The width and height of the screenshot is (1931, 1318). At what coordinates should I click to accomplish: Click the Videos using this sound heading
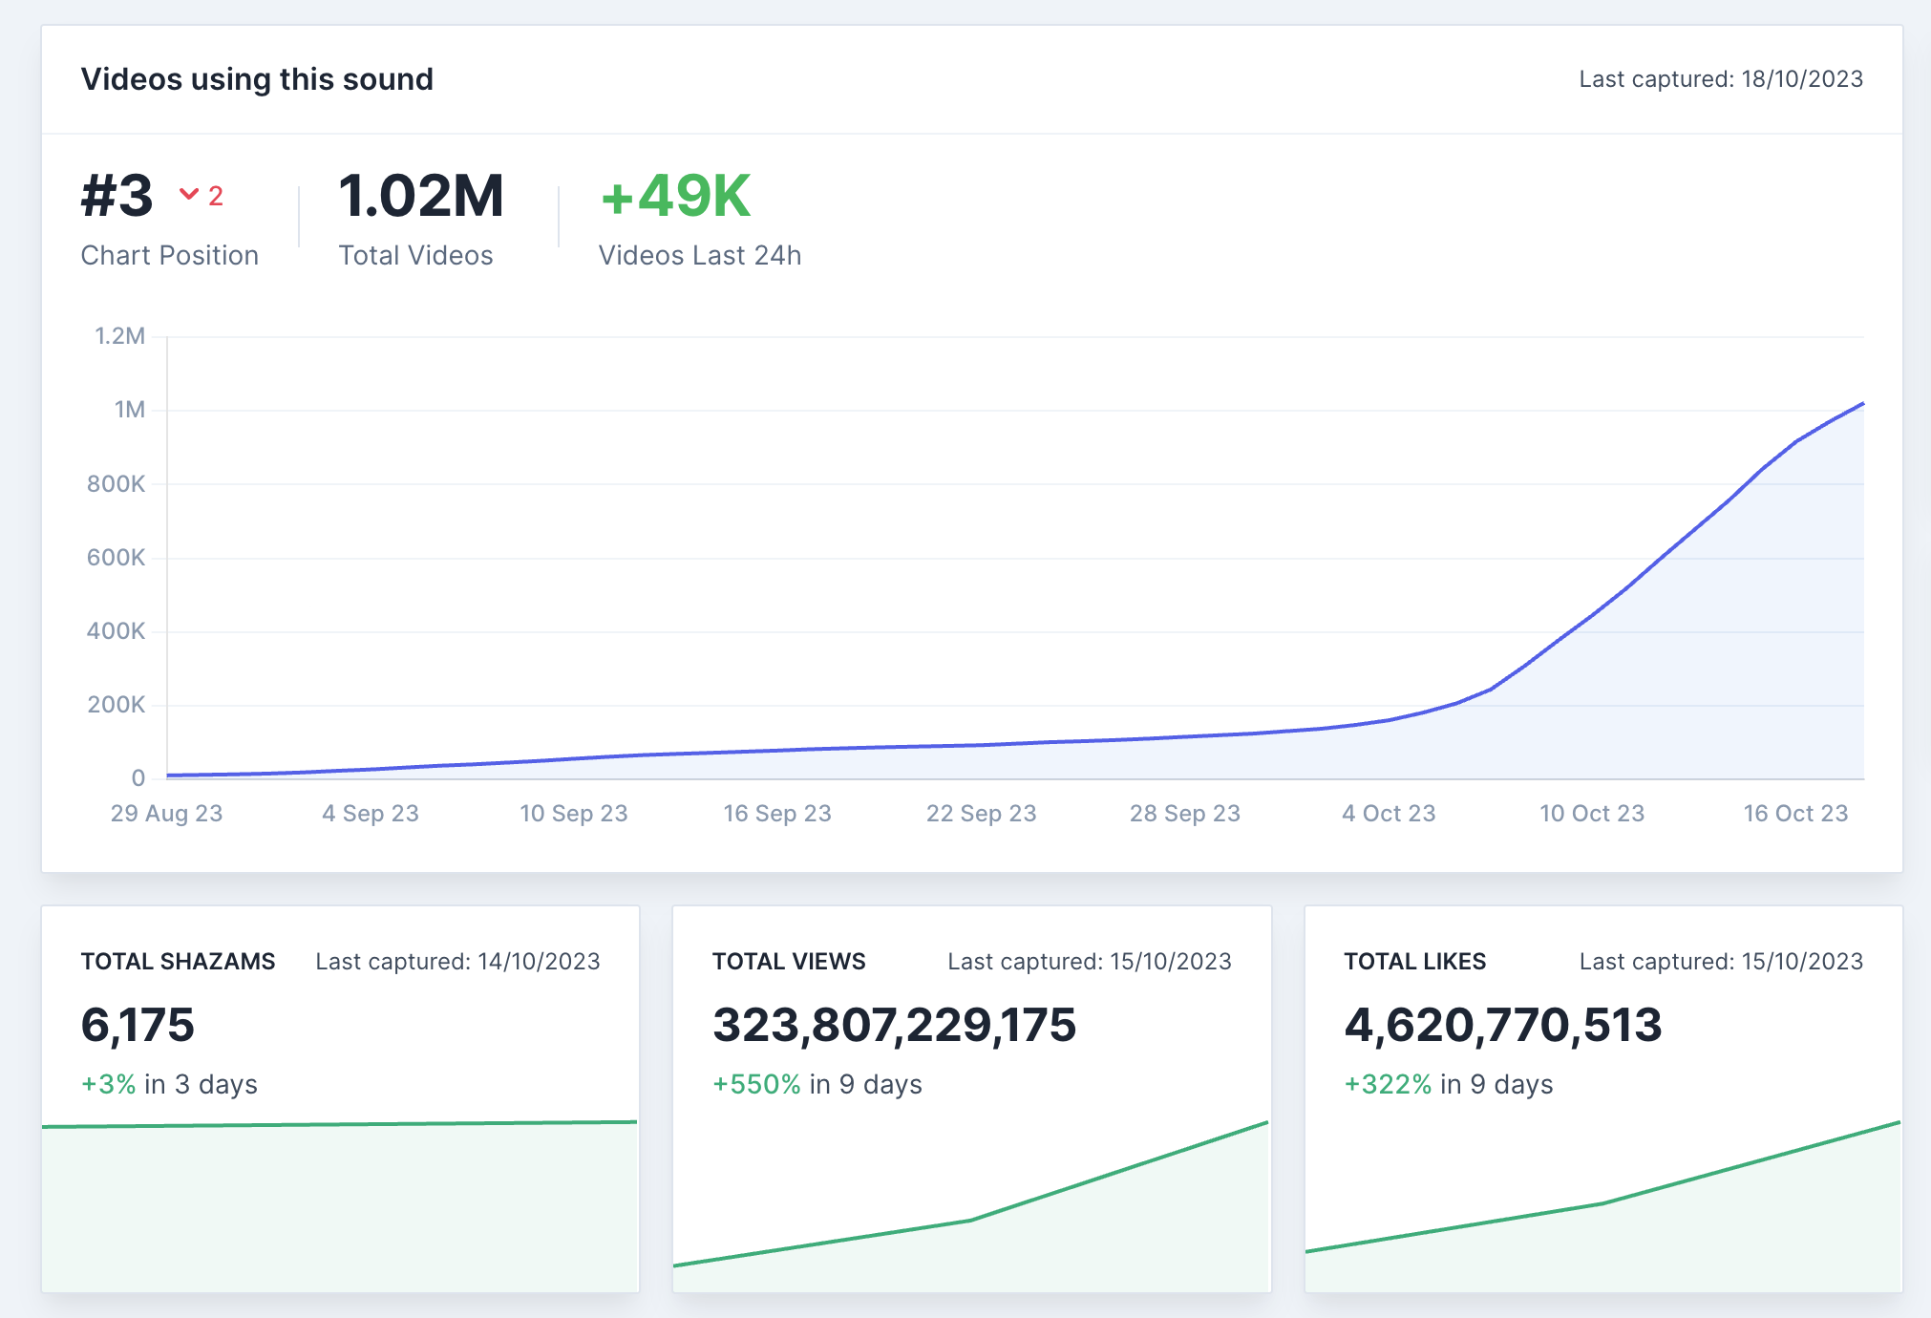[x=257, y=79]
